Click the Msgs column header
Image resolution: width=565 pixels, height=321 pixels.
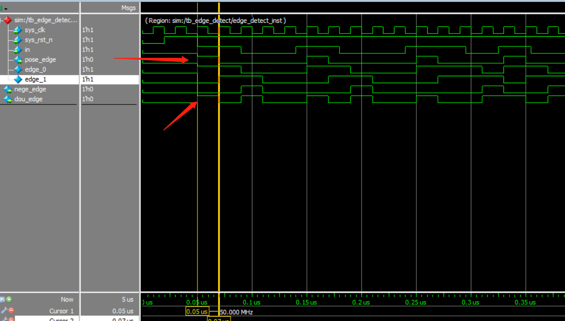(129, 8)
